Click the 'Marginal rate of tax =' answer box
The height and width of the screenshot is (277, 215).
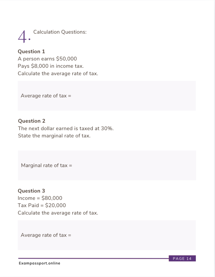[107, 165]
